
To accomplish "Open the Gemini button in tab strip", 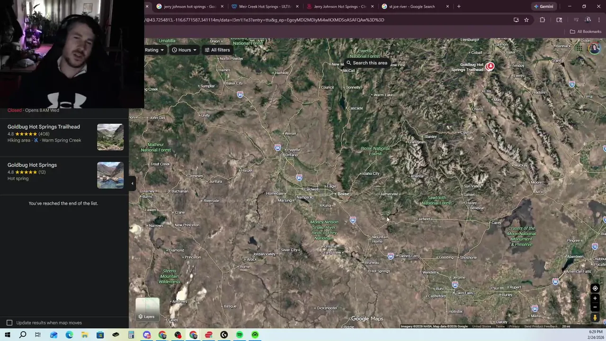I will [543, 7].
